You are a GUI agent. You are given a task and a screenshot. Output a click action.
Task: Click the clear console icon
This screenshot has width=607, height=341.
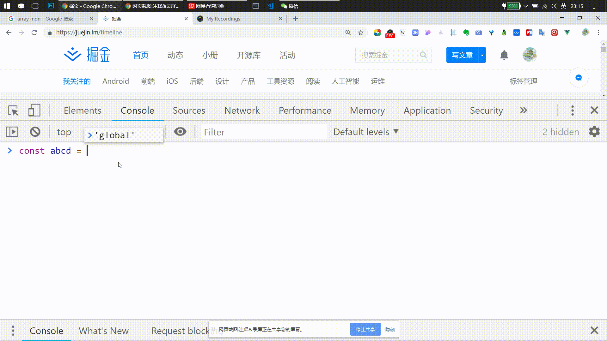point(35,132)
